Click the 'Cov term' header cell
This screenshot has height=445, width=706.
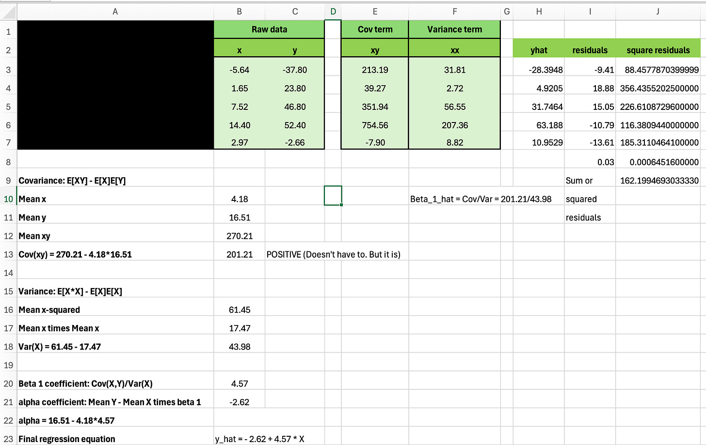tap(375, 30)
